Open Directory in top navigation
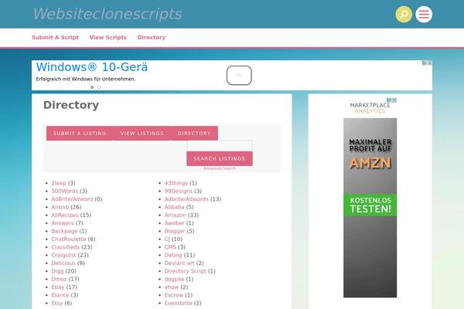 pos(152,38)
